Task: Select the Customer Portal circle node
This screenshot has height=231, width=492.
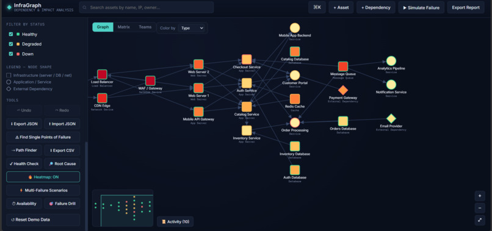Action: click(x=295, y=75)
